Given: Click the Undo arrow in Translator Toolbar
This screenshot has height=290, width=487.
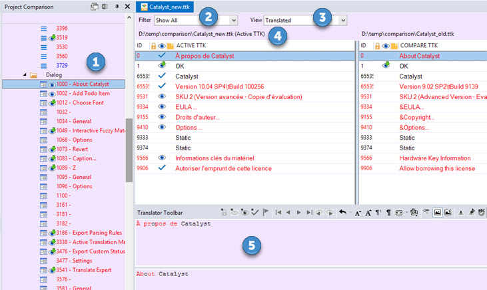Looking at the screenshot, I should (342, 212).
